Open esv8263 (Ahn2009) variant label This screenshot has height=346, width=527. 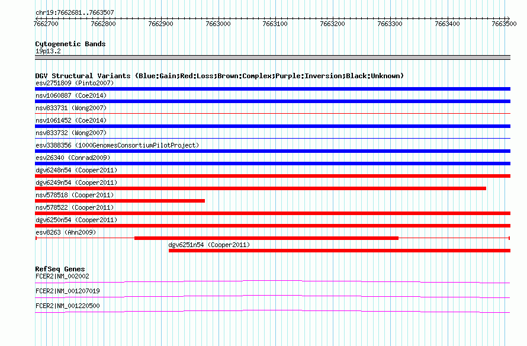coord(66,232)
